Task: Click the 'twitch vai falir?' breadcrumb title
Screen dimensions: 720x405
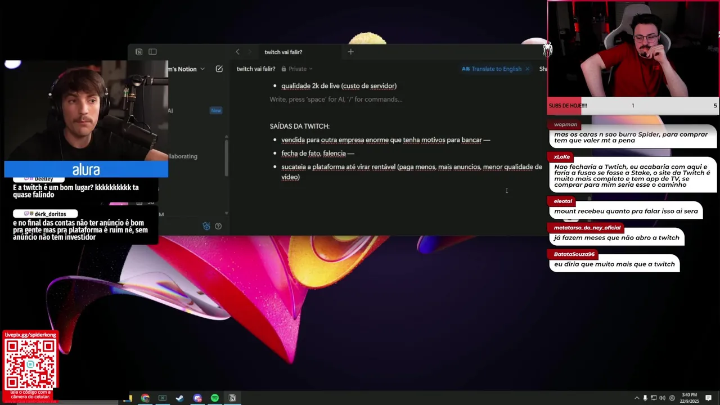Action: point(256,69)
